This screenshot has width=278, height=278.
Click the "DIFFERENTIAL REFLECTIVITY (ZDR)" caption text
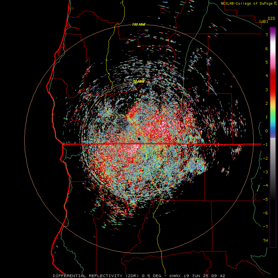tap(96, 276)
